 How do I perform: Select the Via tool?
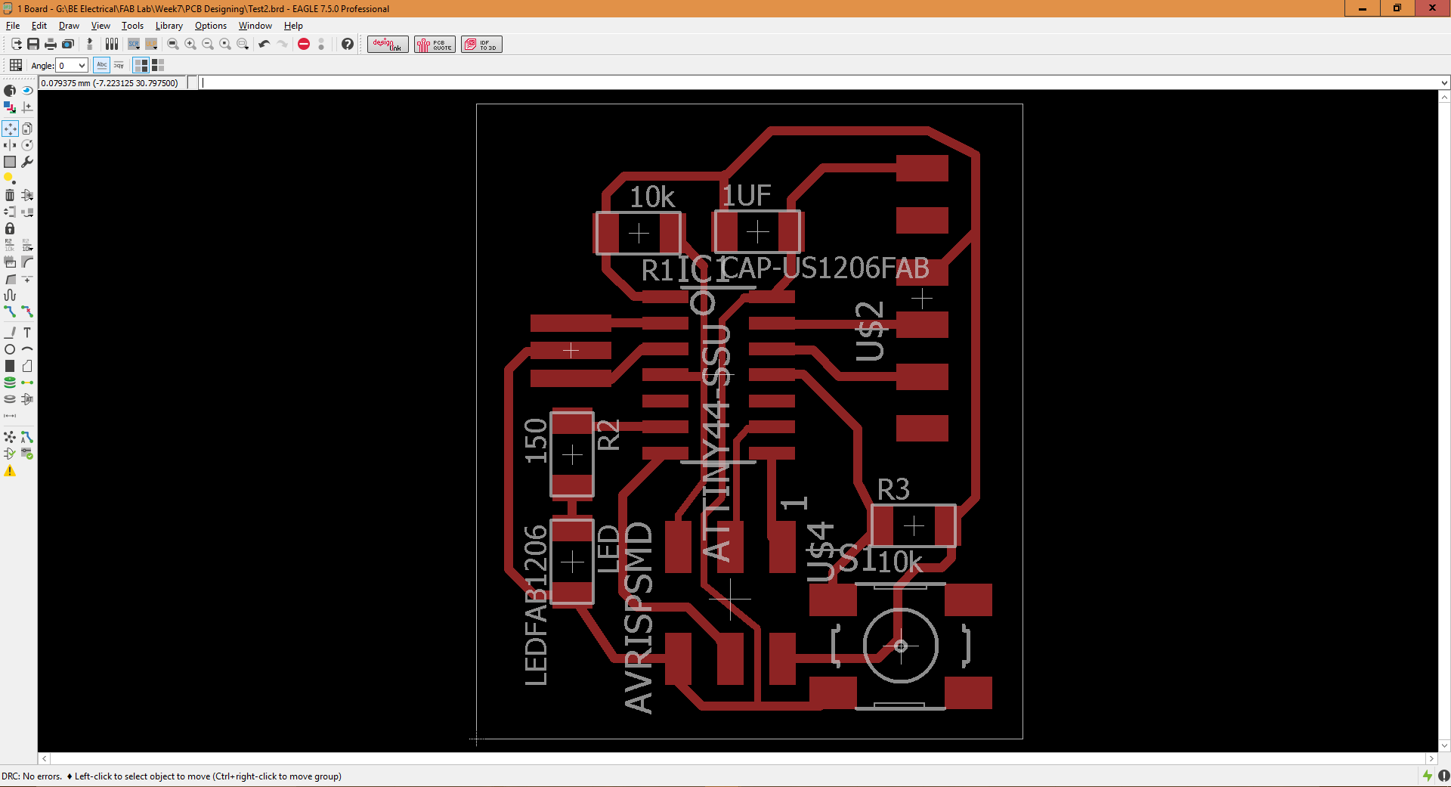[x=10, y=383]
